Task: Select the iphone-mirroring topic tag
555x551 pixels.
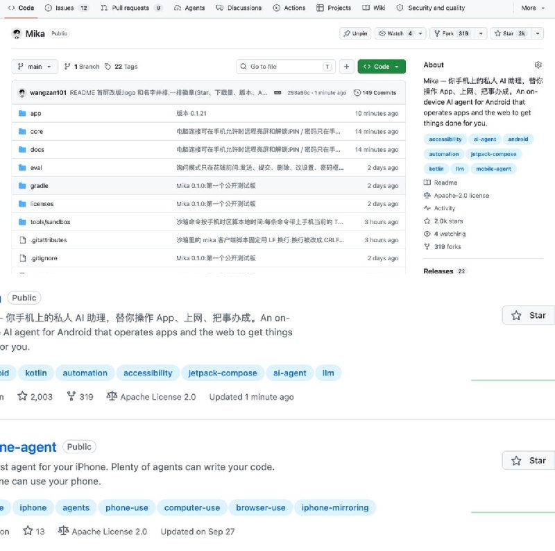Action: tap(335, 508)
